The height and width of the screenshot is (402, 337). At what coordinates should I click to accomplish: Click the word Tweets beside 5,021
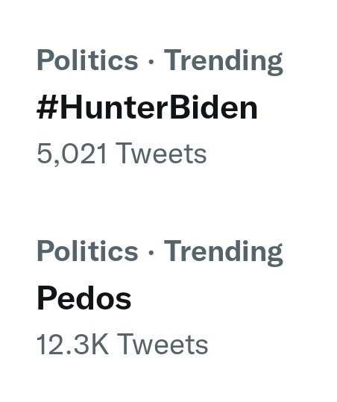161,153
